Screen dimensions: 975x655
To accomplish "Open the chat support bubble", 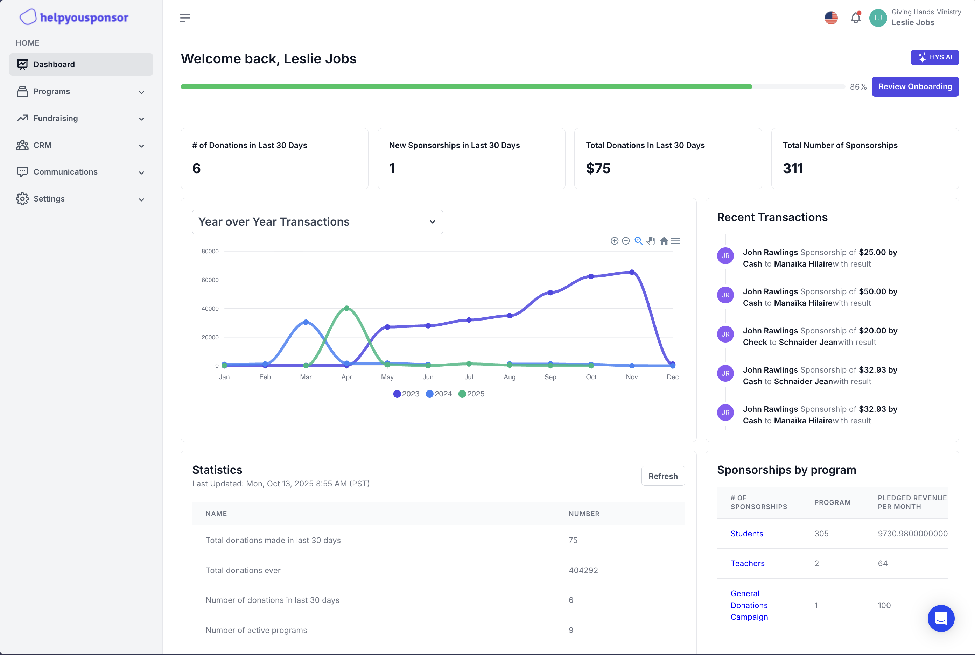I will click(x=941, y=618).
